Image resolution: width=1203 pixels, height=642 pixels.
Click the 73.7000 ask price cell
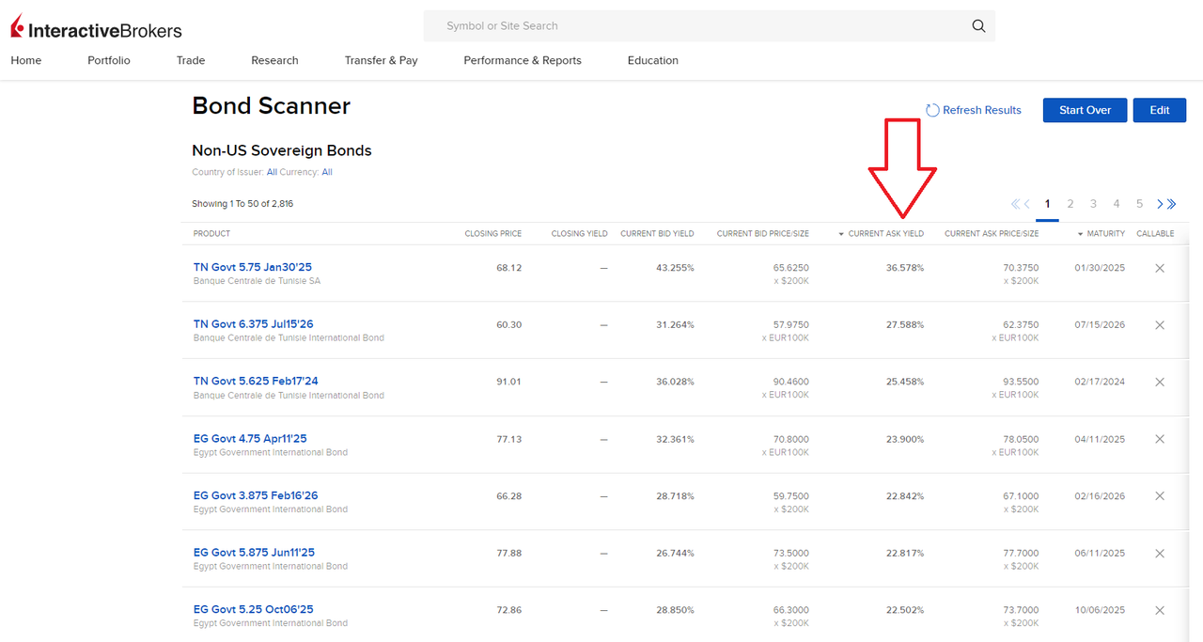click(x=1021, y=610)
